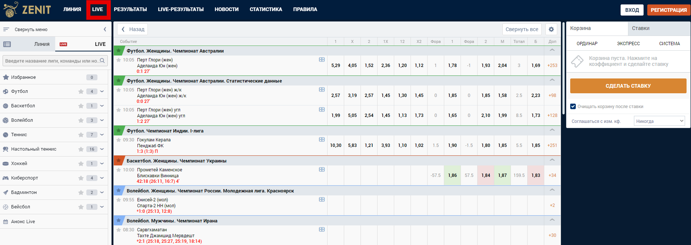Open the 'Никогда' odds change dropdown
This screenshot has width=691, height=245.
[659, 121]
